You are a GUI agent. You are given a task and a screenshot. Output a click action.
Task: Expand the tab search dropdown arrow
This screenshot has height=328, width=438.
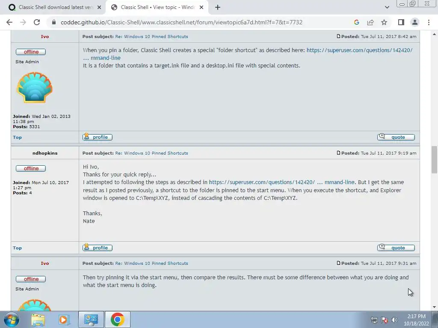(x=387, y=7)
